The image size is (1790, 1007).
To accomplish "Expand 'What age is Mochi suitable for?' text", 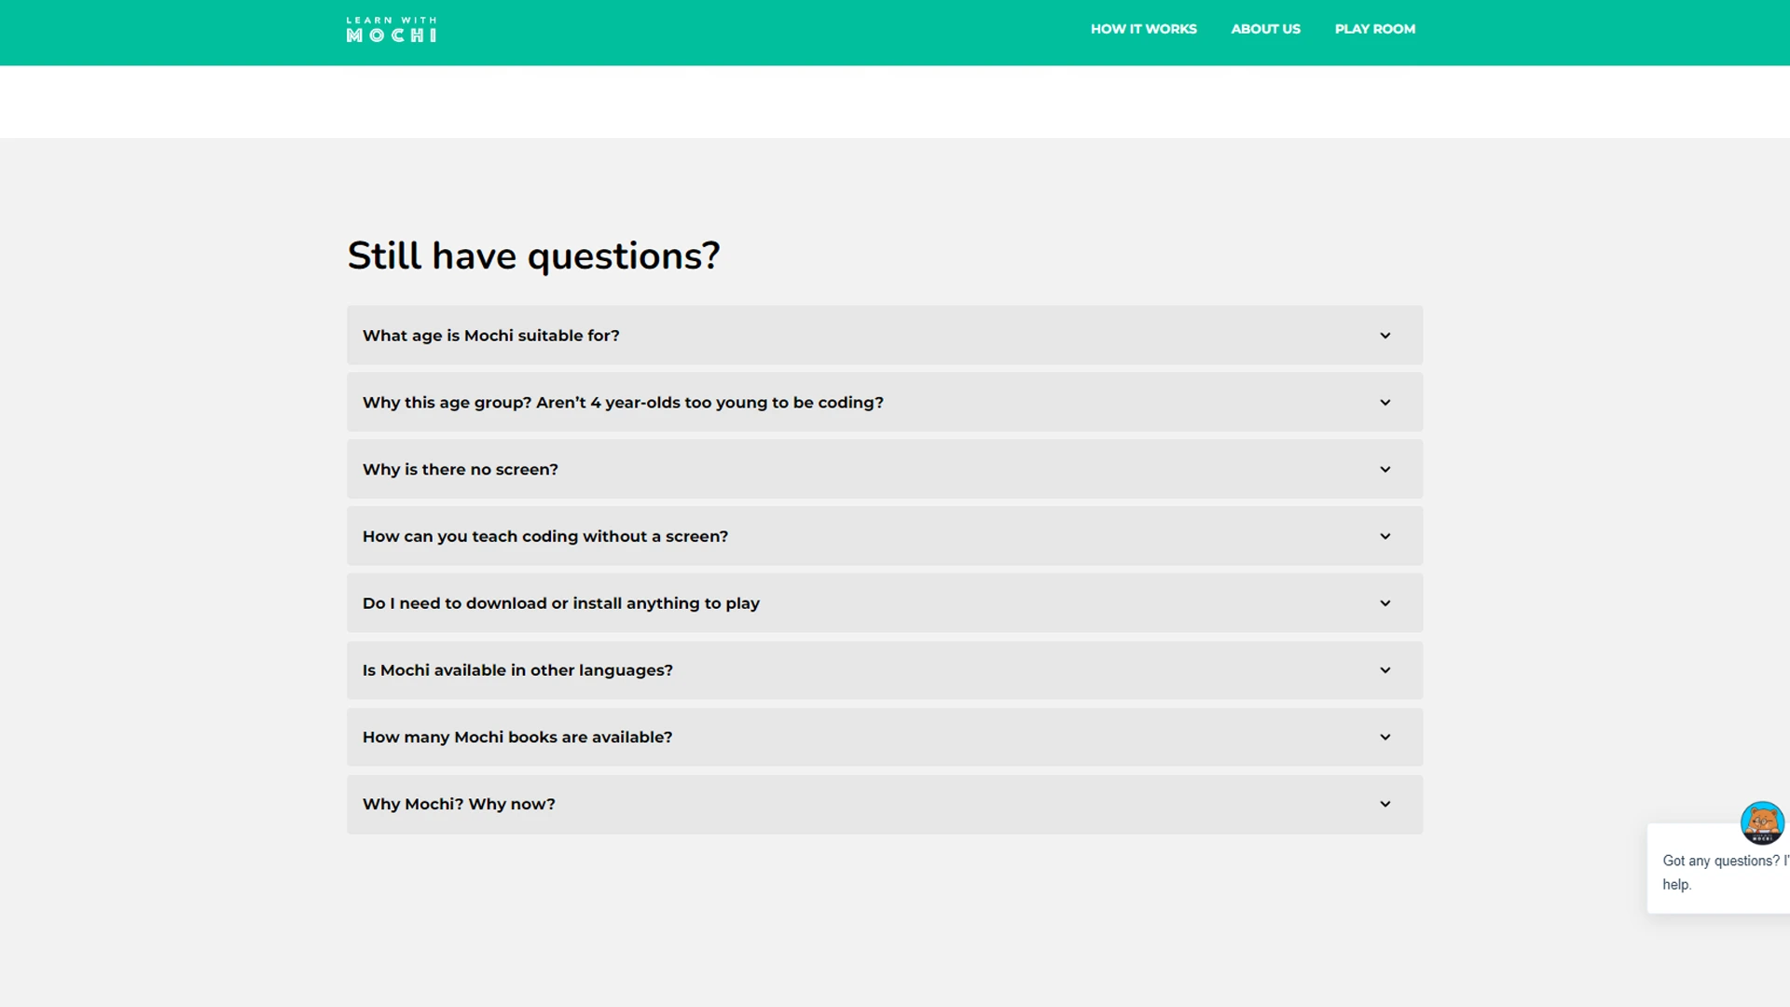I will 490,336.
